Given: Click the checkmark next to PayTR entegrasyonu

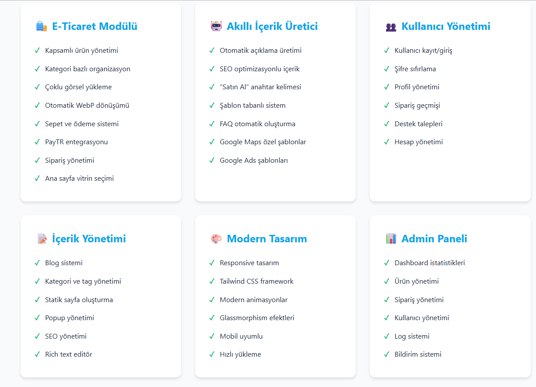Looking at the screenshot, I should [x=37, y=142].
